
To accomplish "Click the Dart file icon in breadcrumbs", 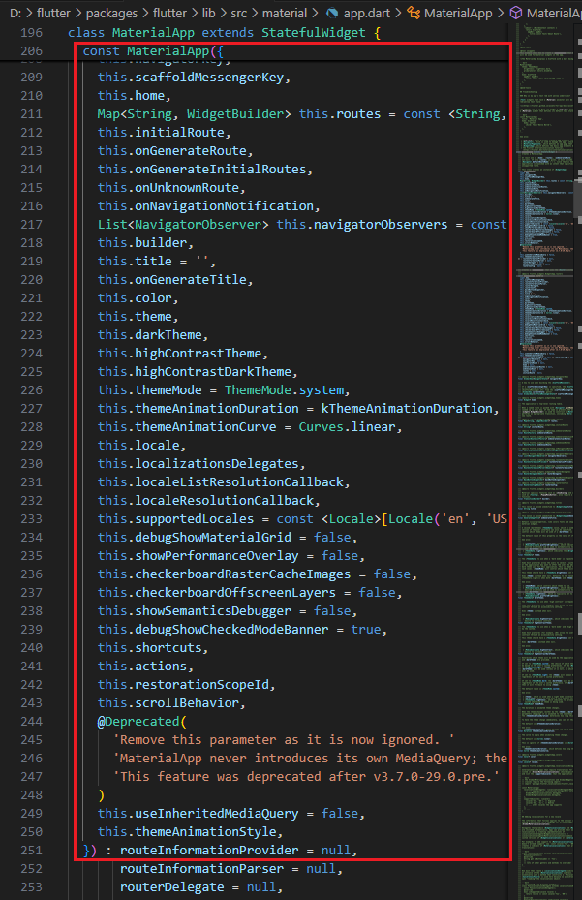I will (x=332, y=13).
